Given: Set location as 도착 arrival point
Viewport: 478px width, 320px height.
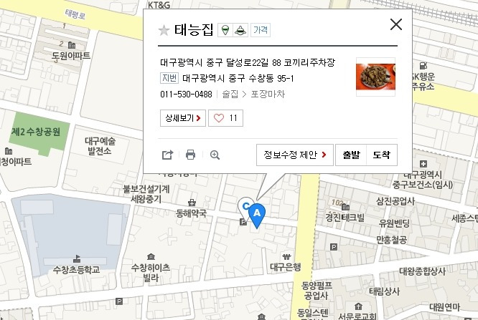Looking at the screenshot, I should (382, 155).
